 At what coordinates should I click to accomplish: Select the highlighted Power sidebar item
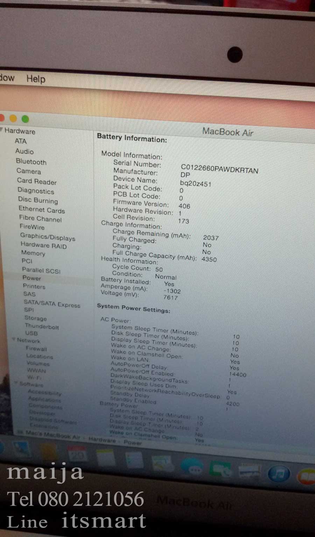[x=32, y=278]
